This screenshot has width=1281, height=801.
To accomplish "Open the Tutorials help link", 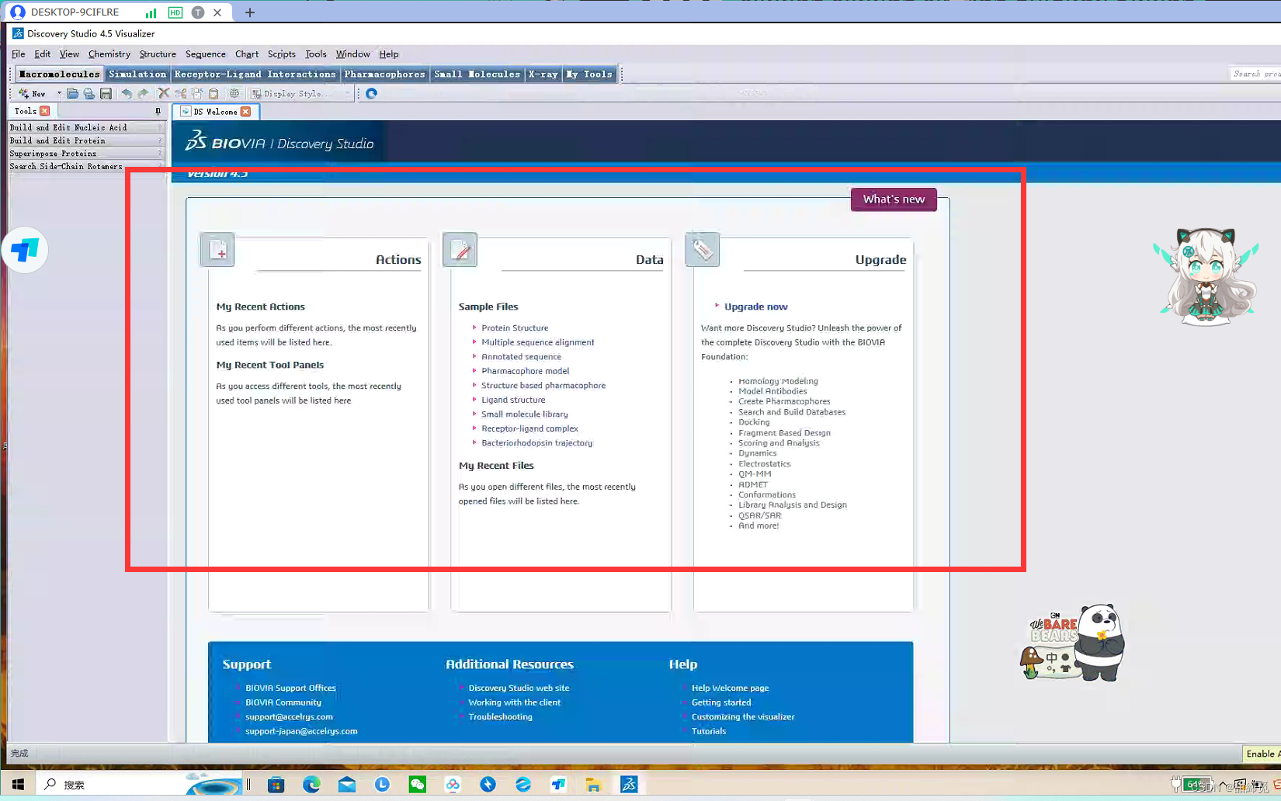I will 709,731.
